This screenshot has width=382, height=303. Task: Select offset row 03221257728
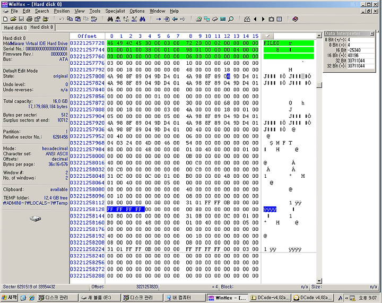click(87, 43)
